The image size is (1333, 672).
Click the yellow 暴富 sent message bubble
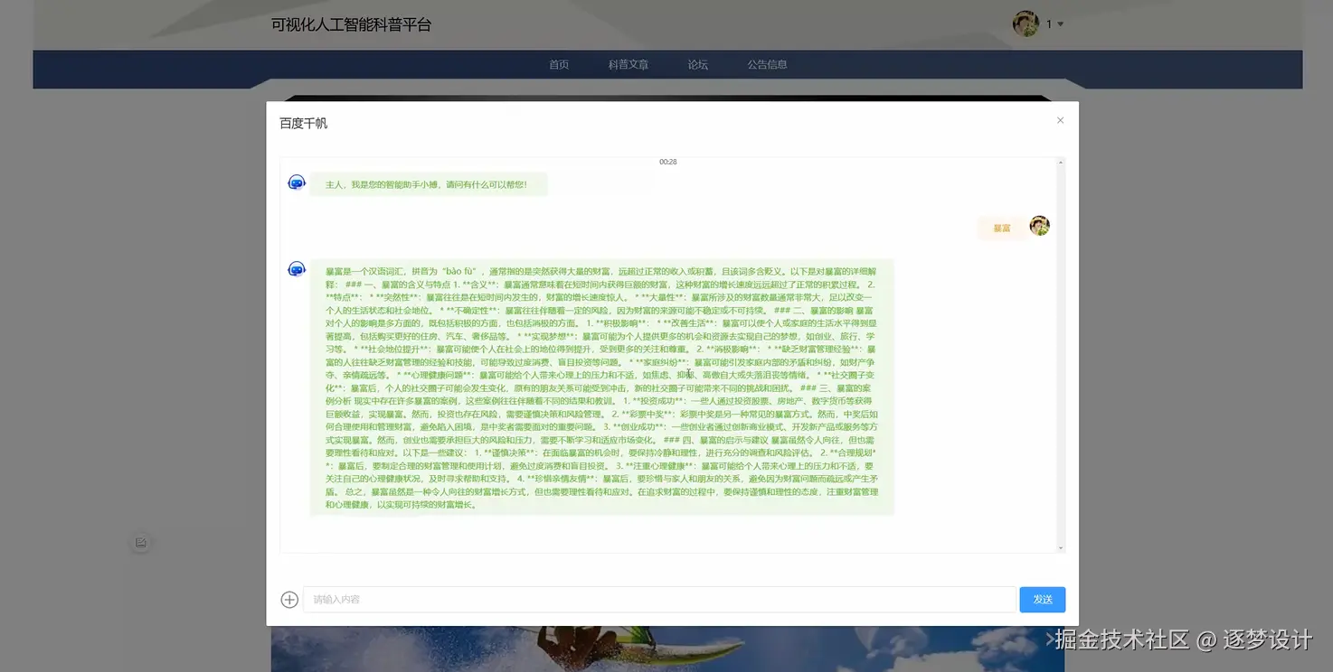(x=1000, y=228)
